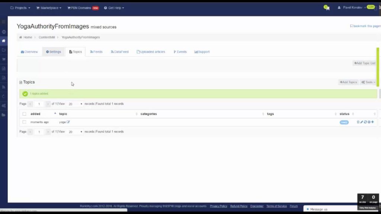This screenshot has height=214, width=381.
Task: Click the circular target icon in yoga row
Action: (369, 122)
